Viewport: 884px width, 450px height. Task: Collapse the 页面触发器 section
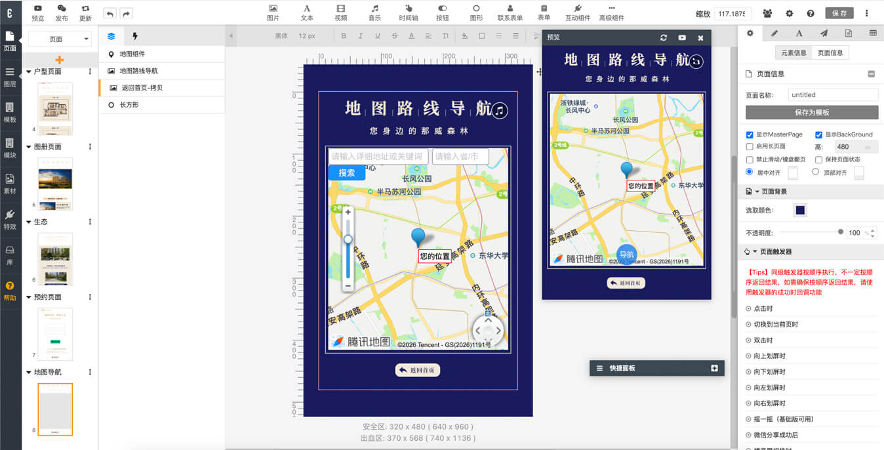[755, 251]
